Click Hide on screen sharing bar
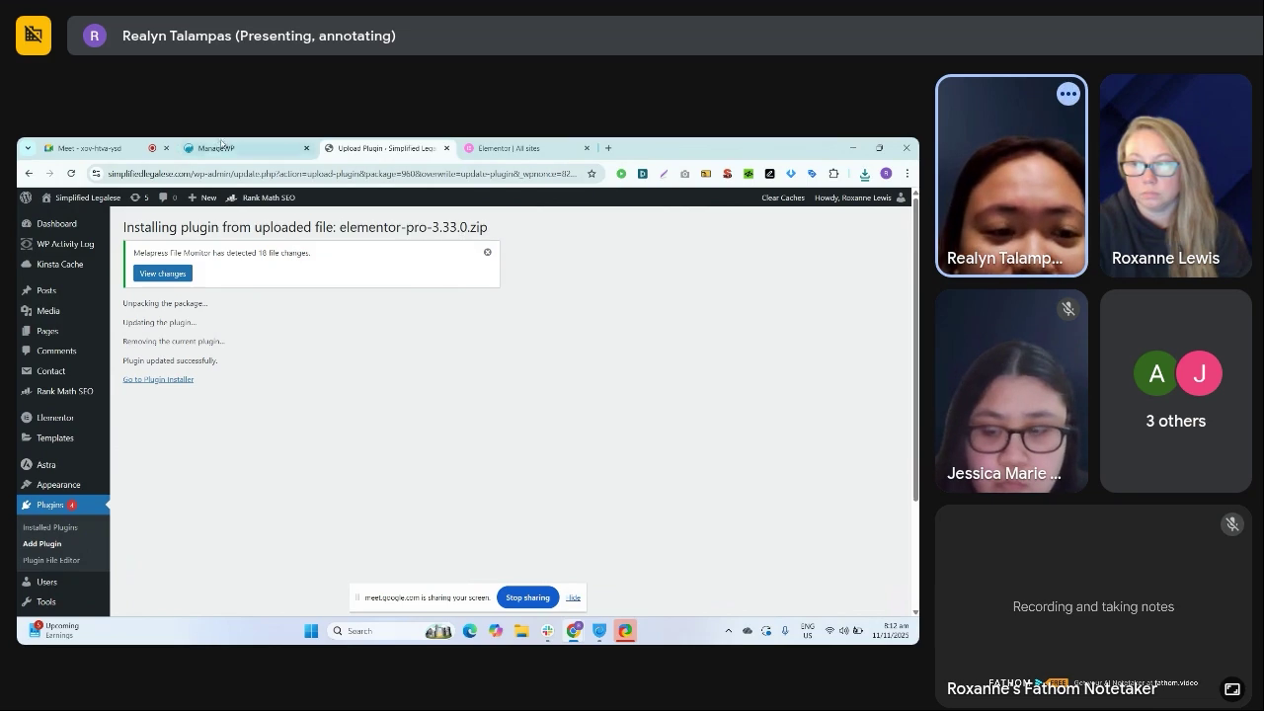 click(574, 597)
